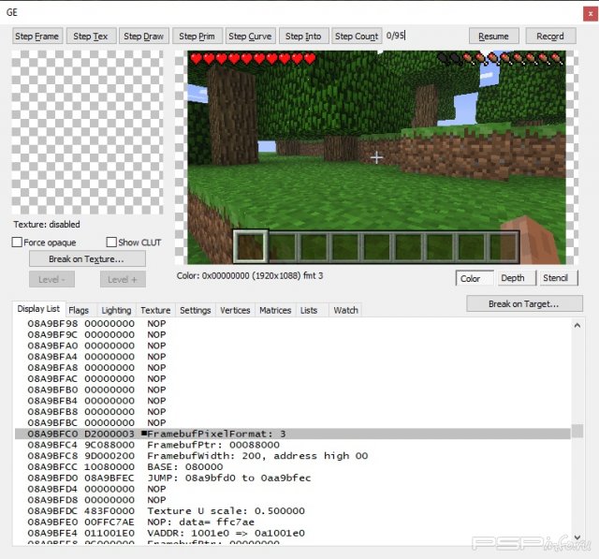
Task: Switch to the Vertices tab
Action: [234, 310]
